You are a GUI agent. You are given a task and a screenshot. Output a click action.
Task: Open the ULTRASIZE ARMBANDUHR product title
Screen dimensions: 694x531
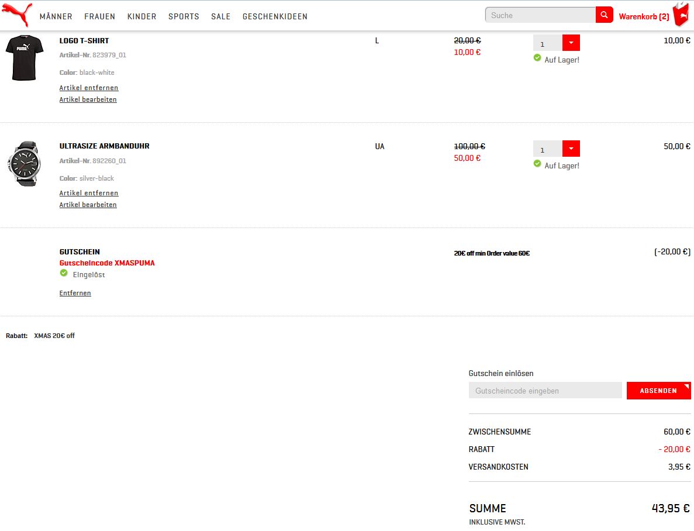pyautogui.click(x=105, y=146)
